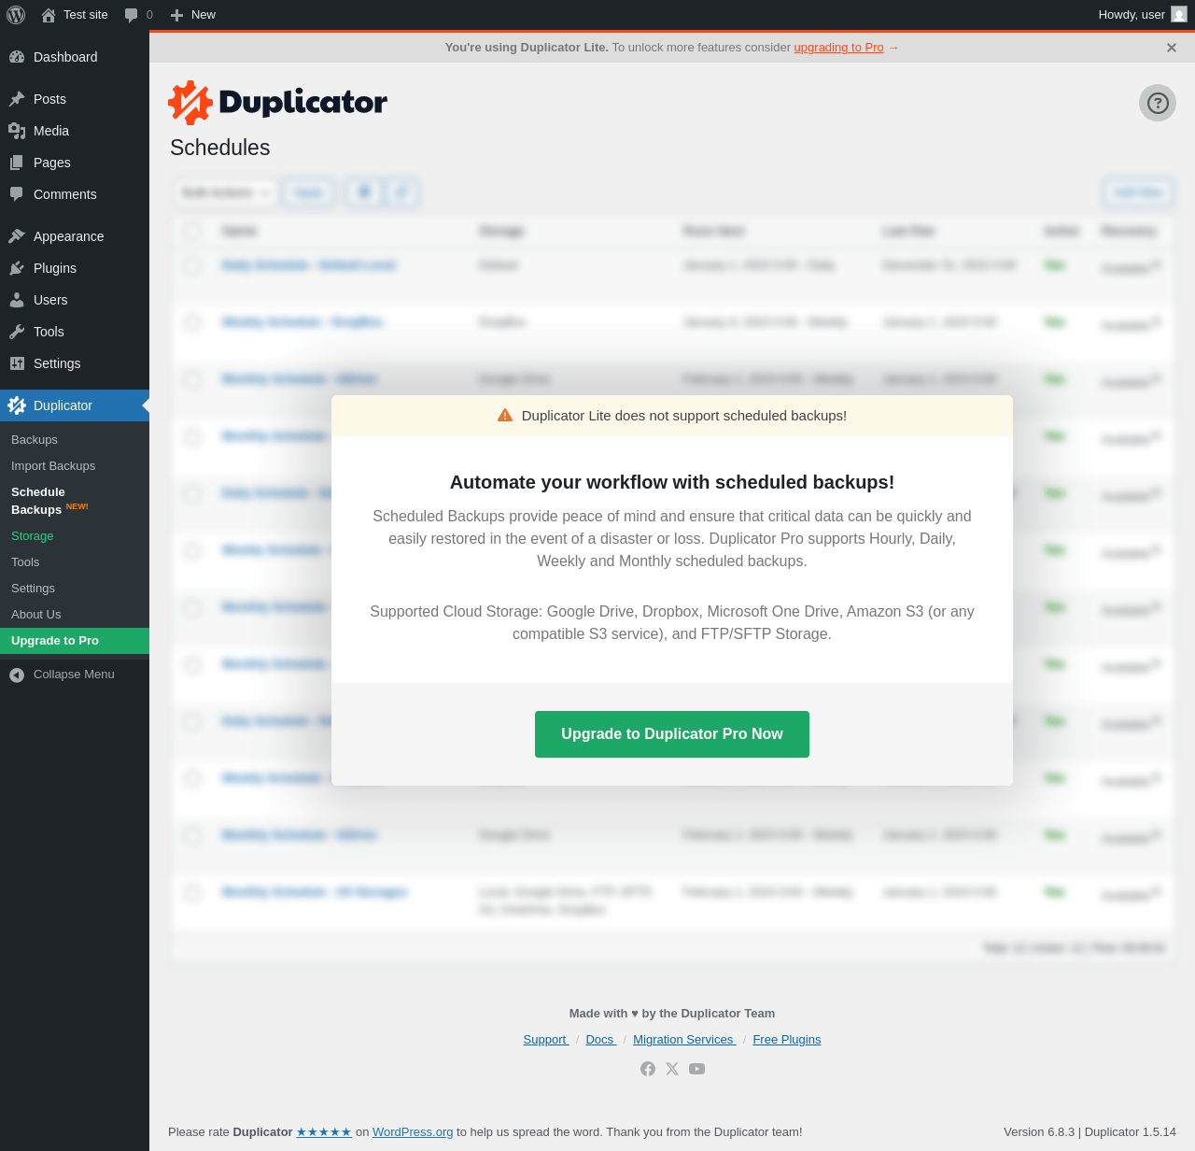Viewport: 1195px width, 1151px height.
Task: Click the Plugins plug icon
Action: (x=17, y=268)
